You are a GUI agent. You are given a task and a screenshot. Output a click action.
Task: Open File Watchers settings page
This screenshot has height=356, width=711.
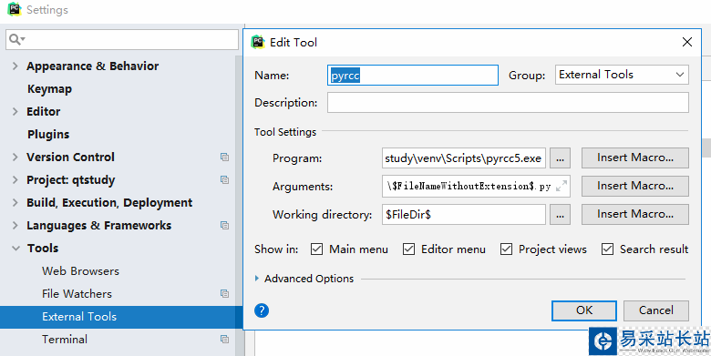pos(77,294)
